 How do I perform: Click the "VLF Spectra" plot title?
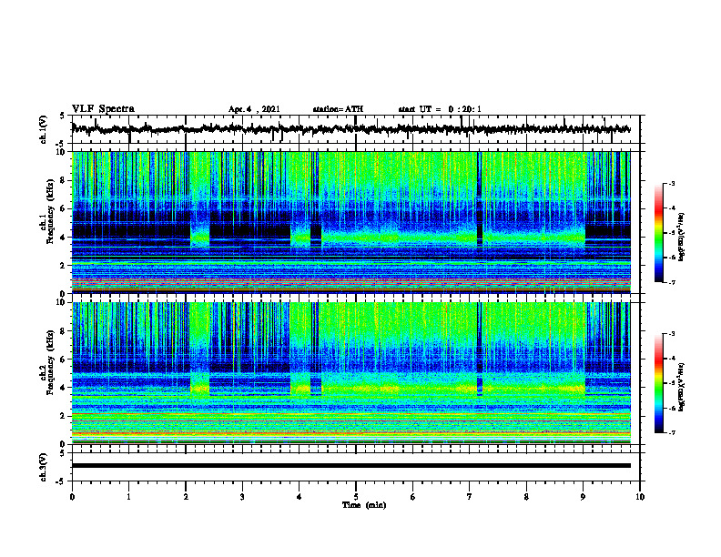(103, 108)
